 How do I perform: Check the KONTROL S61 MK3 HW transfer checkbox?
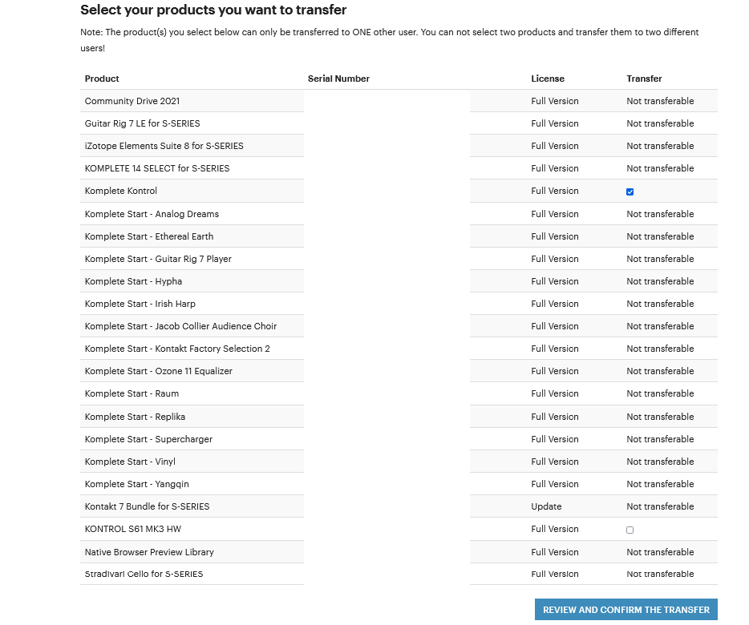coord(630,530)
